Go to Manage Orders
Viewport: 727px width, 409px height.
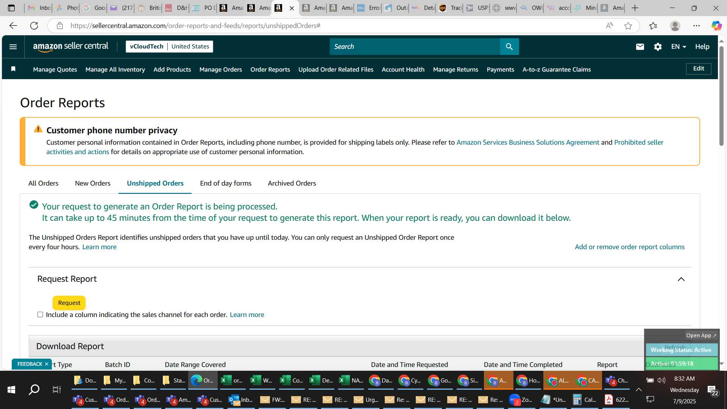click(221, 69)
